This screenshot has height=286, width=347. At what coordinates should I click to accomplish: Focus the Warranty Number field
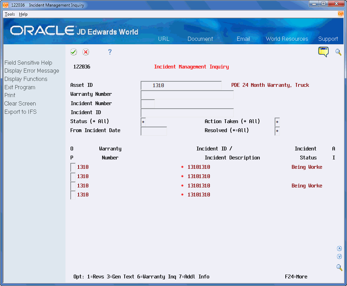pyautogui.click(x=187, y=95)
